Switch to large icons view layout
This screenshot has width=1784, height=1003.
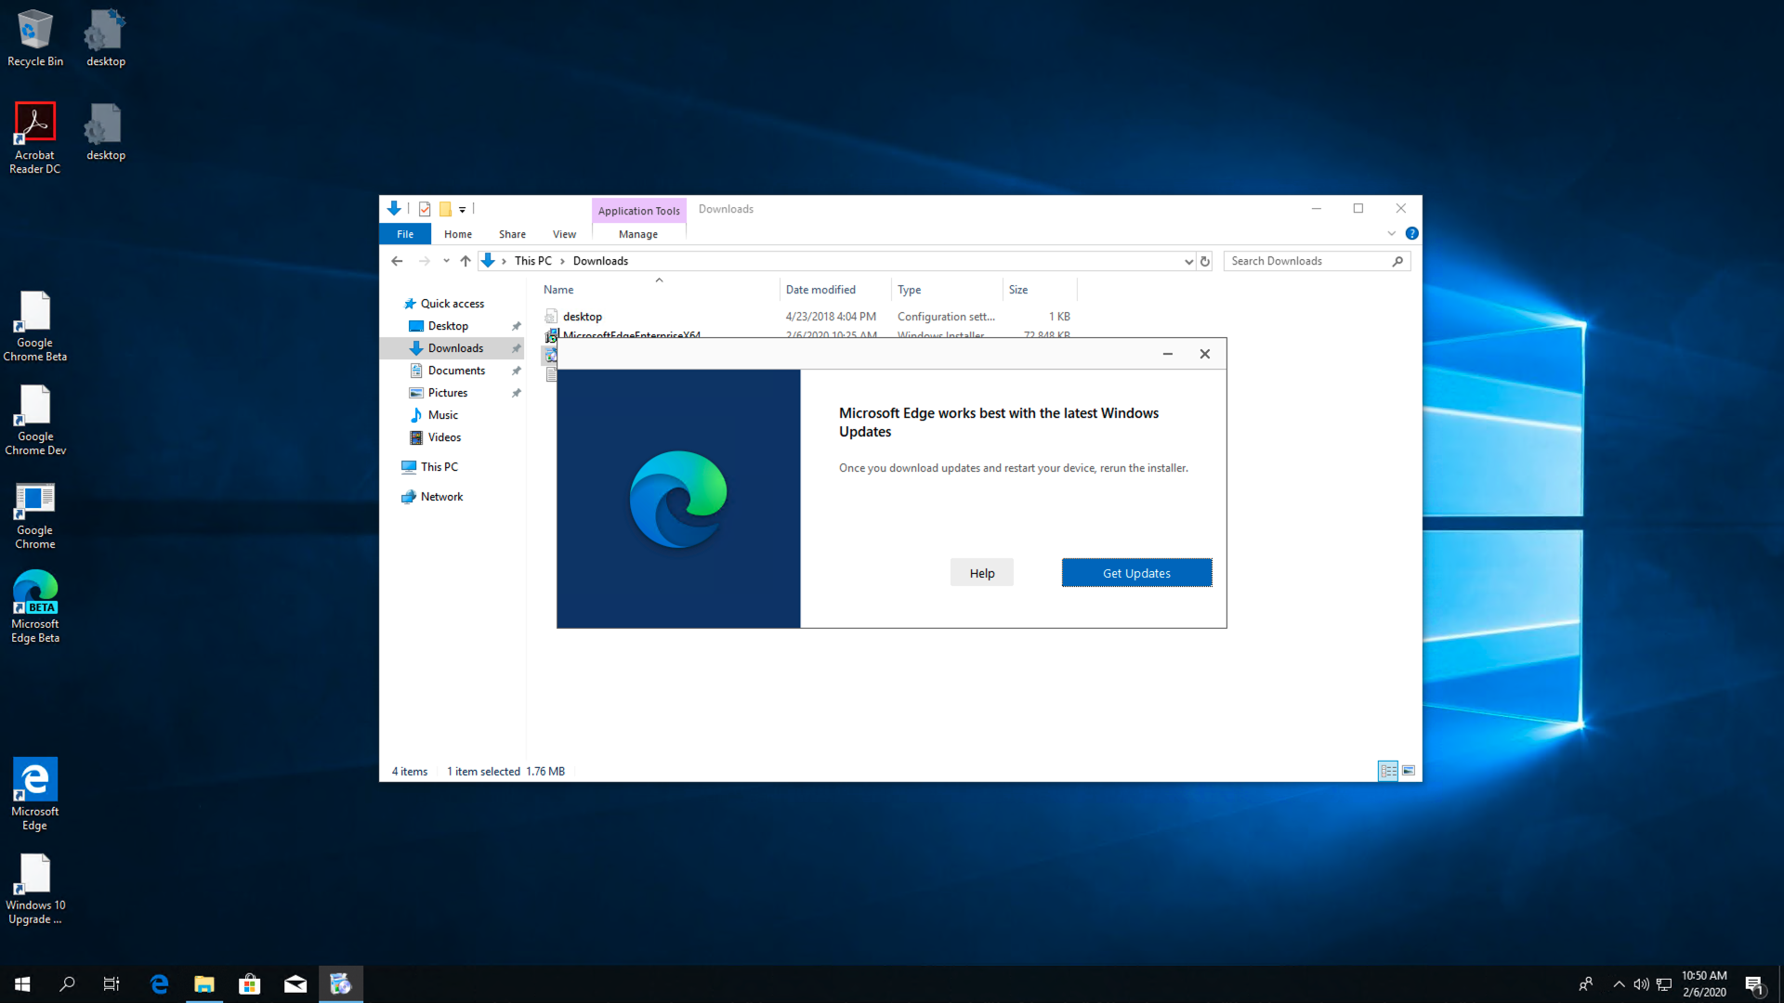point(1409,771)
